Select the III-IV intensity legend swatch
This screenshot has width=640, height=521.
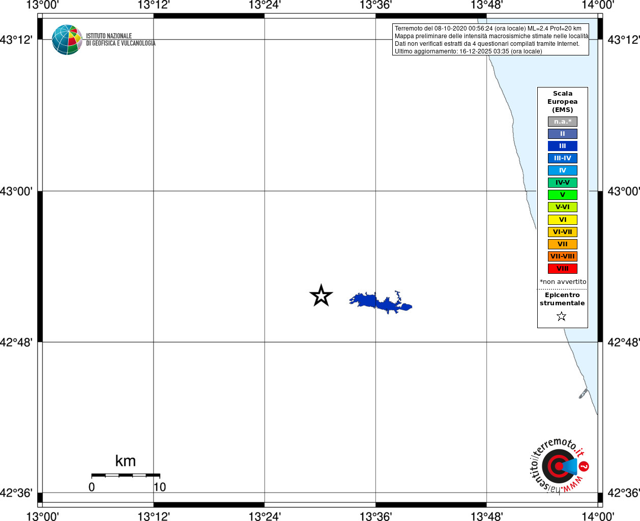click(x=563, y=158)
